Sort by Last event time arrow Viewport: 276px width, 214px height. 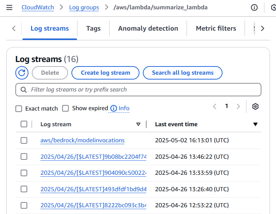pyautogui.click(x=255, y=124)
